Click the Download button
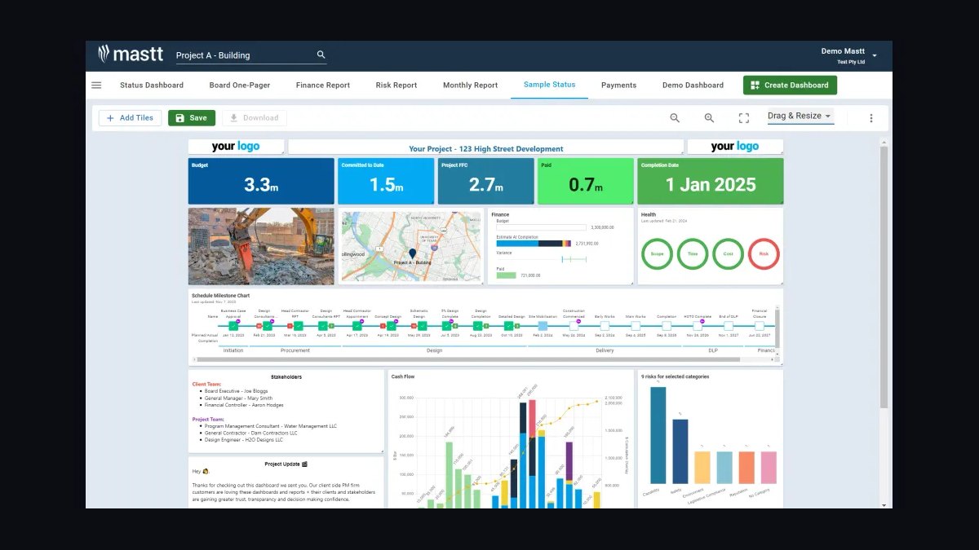 (254, 118)
